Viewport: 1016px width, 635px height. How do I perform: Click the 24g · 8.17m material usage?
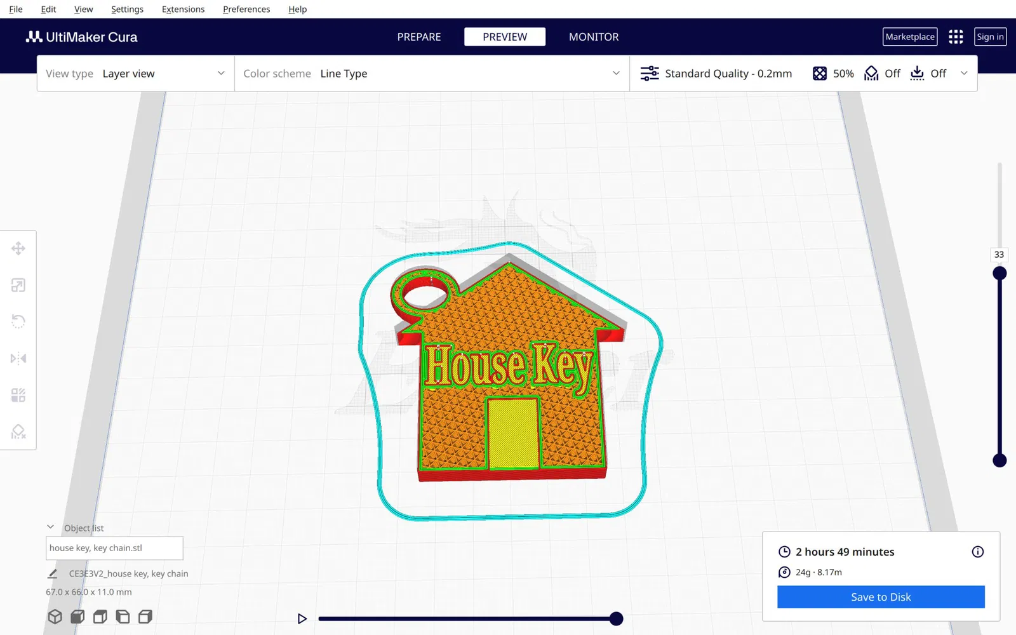pyautogui.click(x=819, y=572)
